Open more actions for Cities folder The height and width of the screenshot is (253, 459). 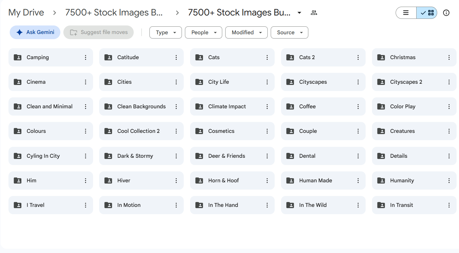176,82
